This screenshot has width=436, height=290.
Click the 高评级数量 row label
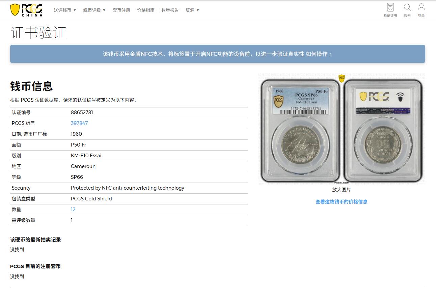click(x=23, y=220)
